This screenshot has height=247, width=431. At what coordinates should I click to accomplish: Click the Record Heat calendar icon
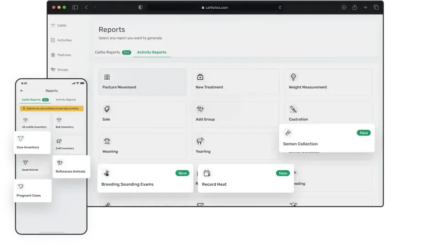(207, 173)
